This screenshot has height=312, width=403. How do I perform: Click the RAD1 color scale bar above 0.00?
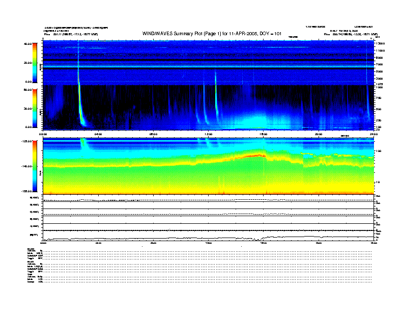pos(35,108)
